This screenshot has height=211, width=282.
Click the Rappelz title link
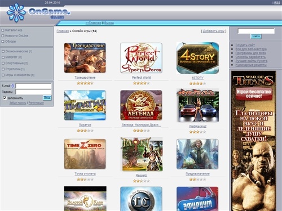click(141, 176)
